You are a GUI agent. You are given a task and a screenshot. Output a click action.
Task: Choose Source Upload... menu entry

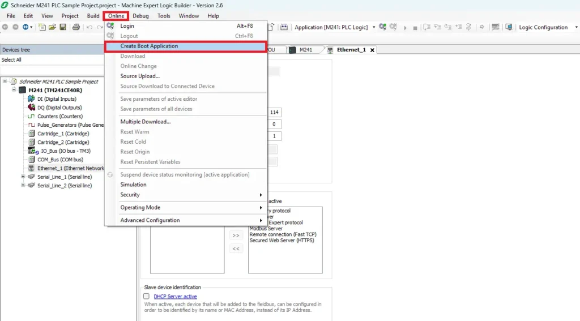[x=186, y=76]
